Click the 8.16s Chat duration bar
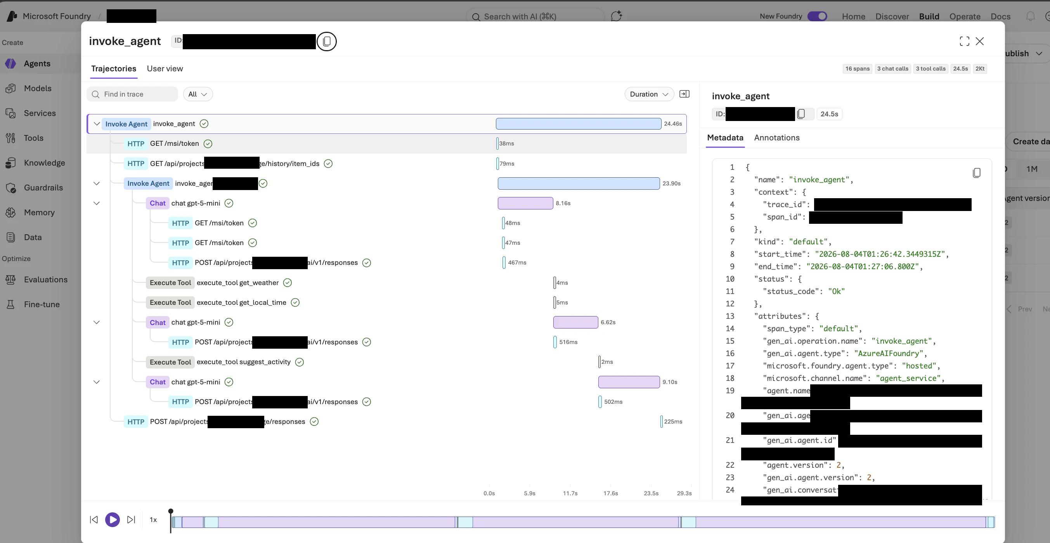1050x543 pixels. point(525,203)
